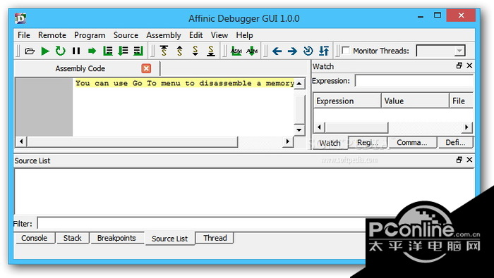The height and width of the screenshot is (278, 494).
Task: Switch to the Thread tab
Action: click(215, 238)
